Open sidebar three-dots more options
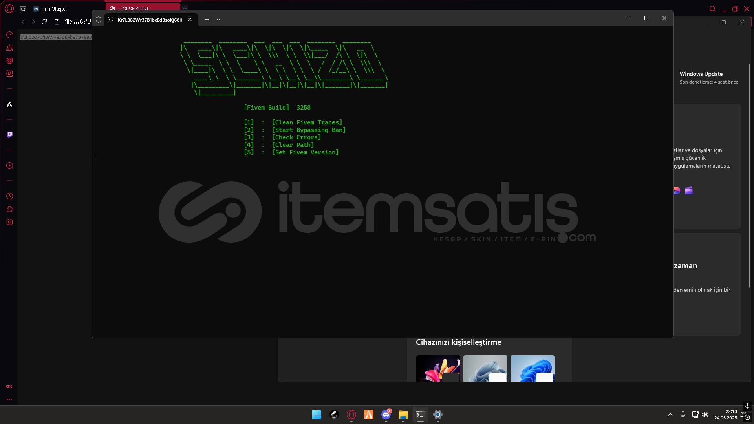 (9, 400)
